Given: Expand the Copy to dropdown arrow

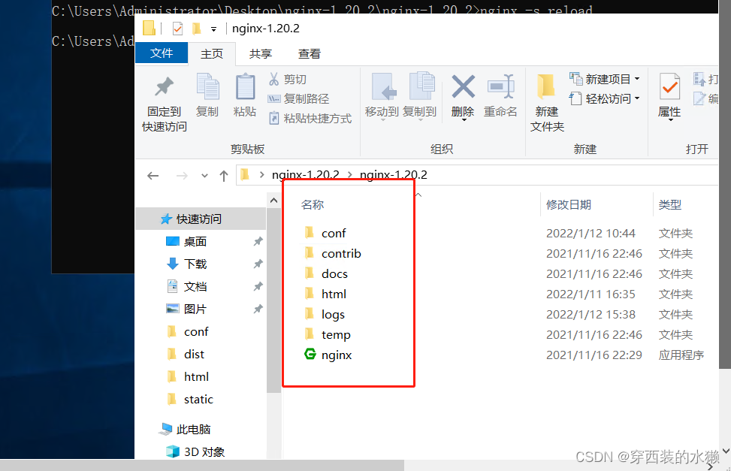Looking at the screenshot, I should pos(420,120).
